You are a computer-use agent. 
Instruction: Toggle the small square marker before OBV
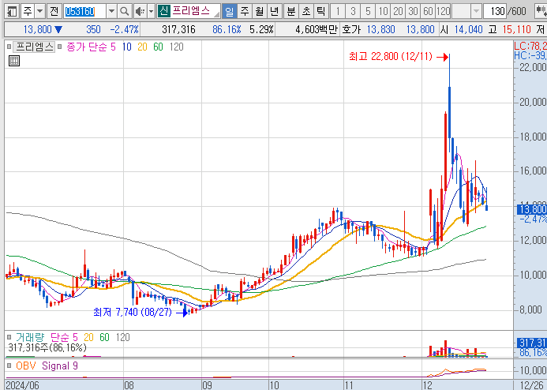click(x=9, y=366)
